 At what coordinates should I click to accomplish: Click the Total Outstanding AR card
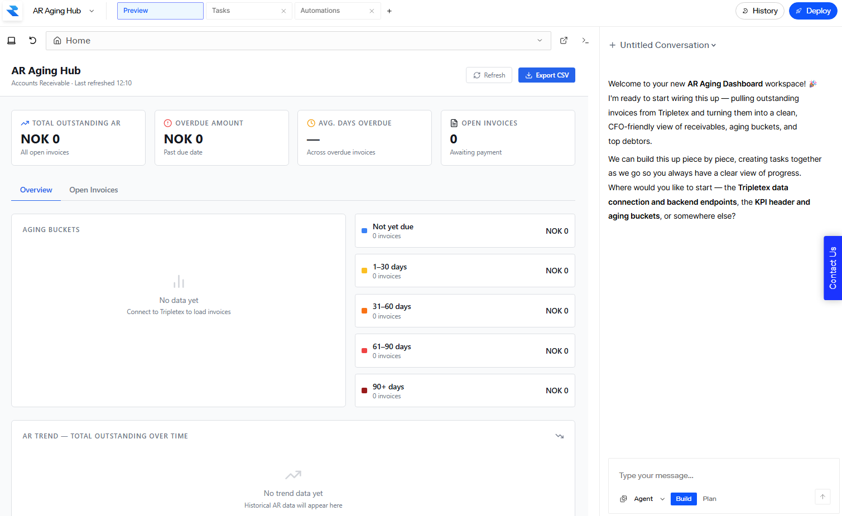[79, 138]
